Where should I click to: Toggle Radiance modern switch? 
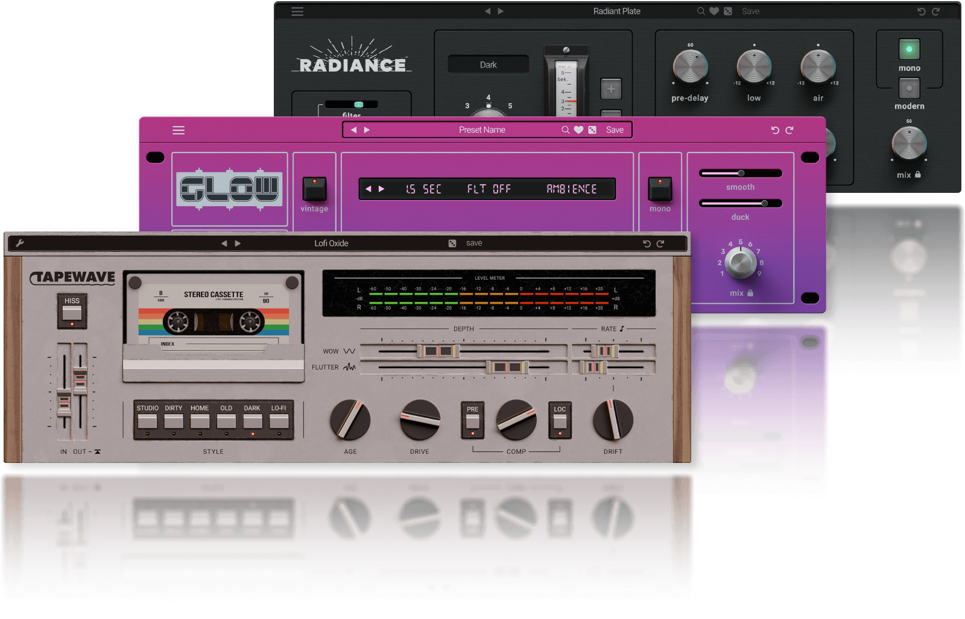tap(909, 88)
